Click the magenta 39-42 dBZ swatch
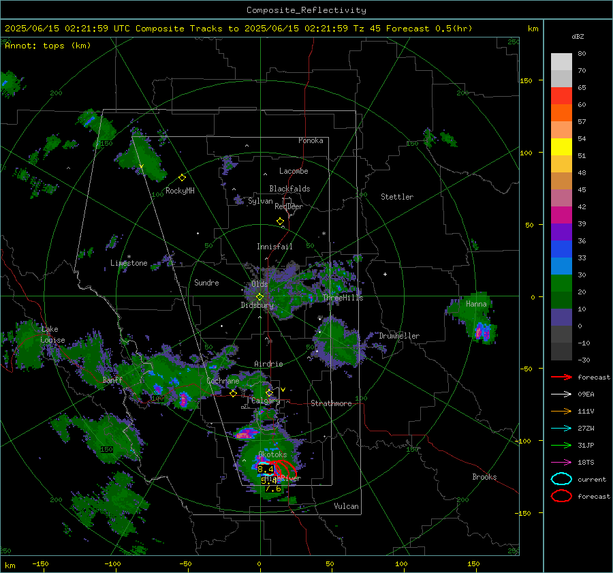The height and width of the screenshot is (573, 613). click(x=561, y=215)
